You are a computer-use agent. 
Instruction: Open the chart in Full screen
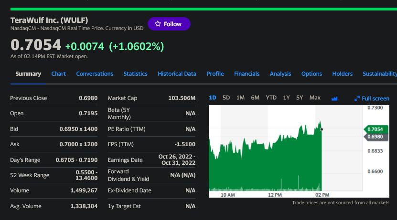pyautogui.click(x=372, y=98)
